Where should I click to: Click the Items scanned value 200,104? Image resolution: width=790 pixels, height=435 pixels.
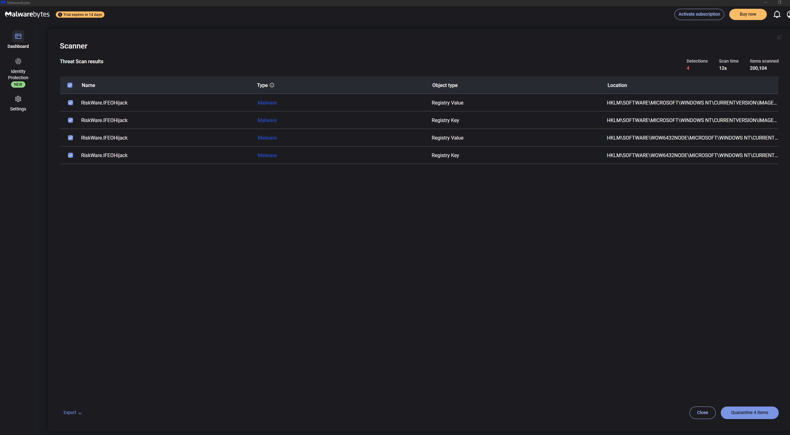tap(758, 68)
